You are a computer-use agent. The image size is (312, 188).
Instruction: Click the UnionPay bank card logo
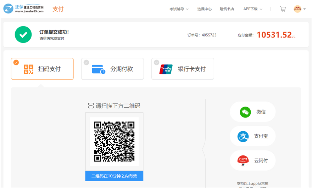166,69
